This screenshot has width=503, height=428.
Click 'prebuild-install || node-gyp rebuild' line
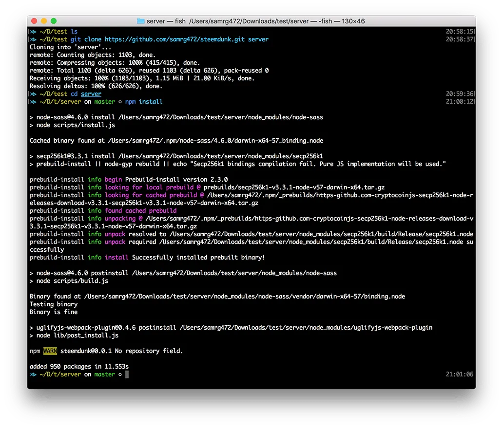(237, 164)
